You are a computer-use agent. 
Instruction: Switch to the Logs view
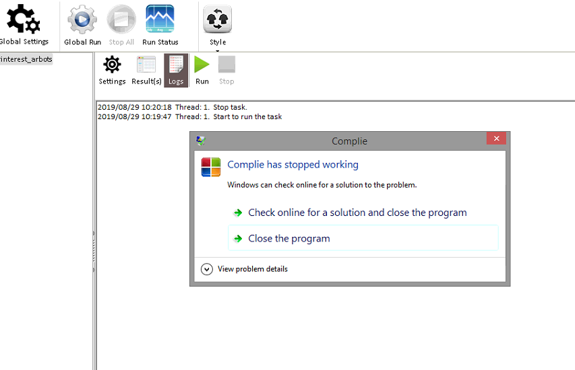tap(176, 70)
